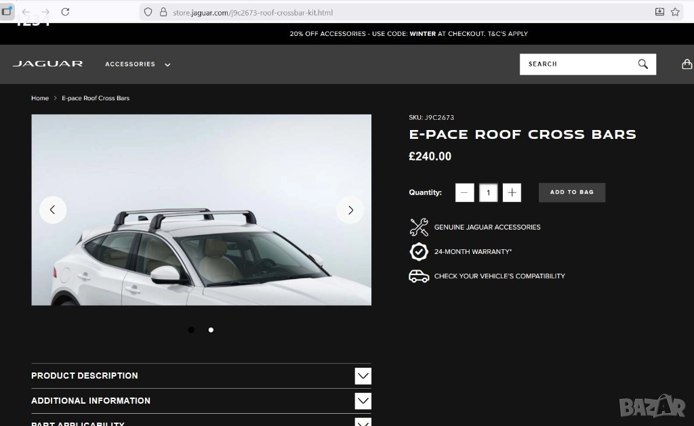Click the tab overview icon at top left

pyautogui.click(x=7, y=12)
